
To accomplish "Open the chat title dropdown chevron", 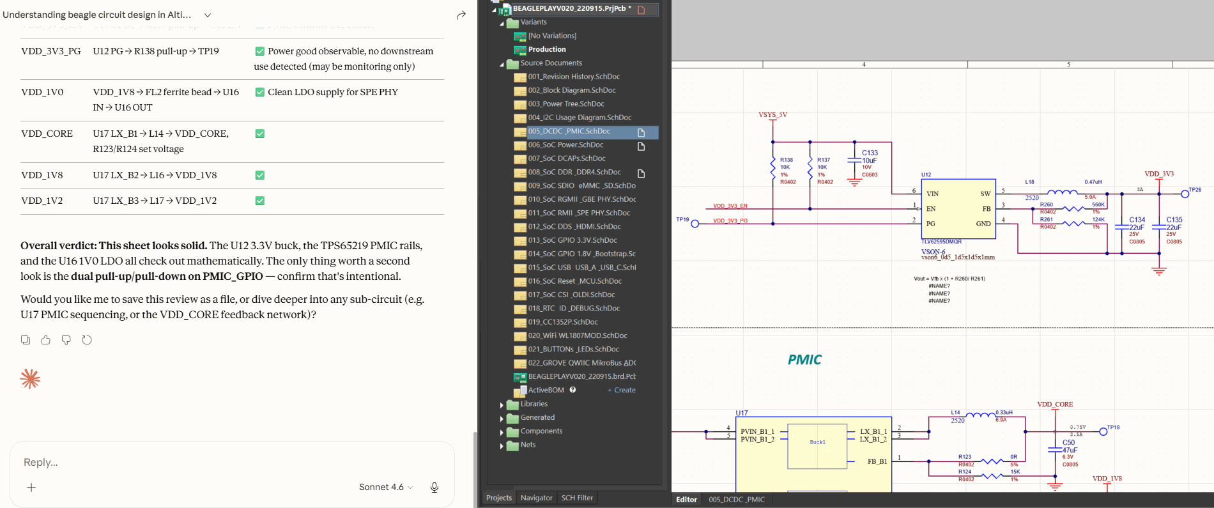I will (208, 15).
